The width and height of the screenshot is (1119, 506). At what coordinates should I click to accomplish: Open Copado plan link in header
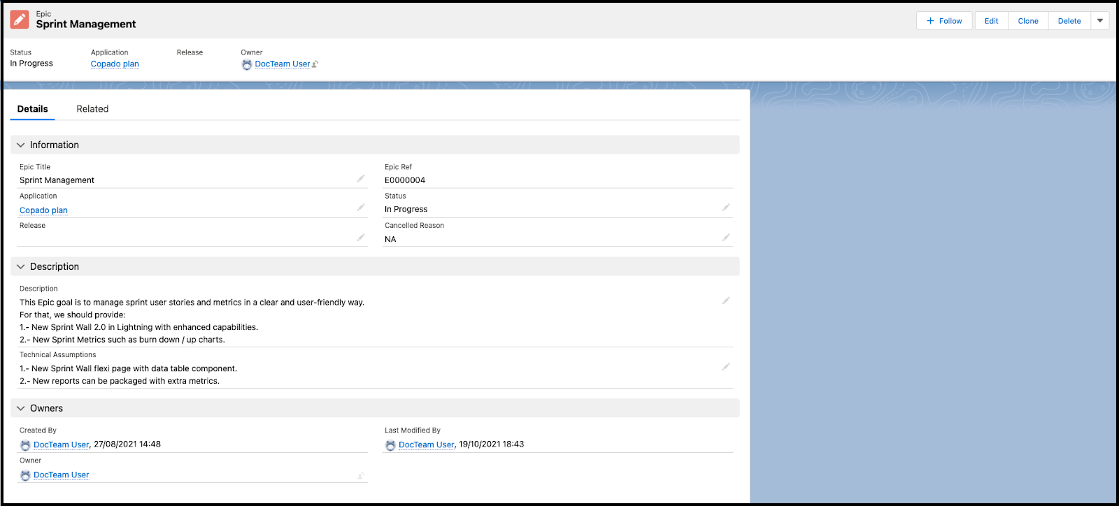point(115,64)
